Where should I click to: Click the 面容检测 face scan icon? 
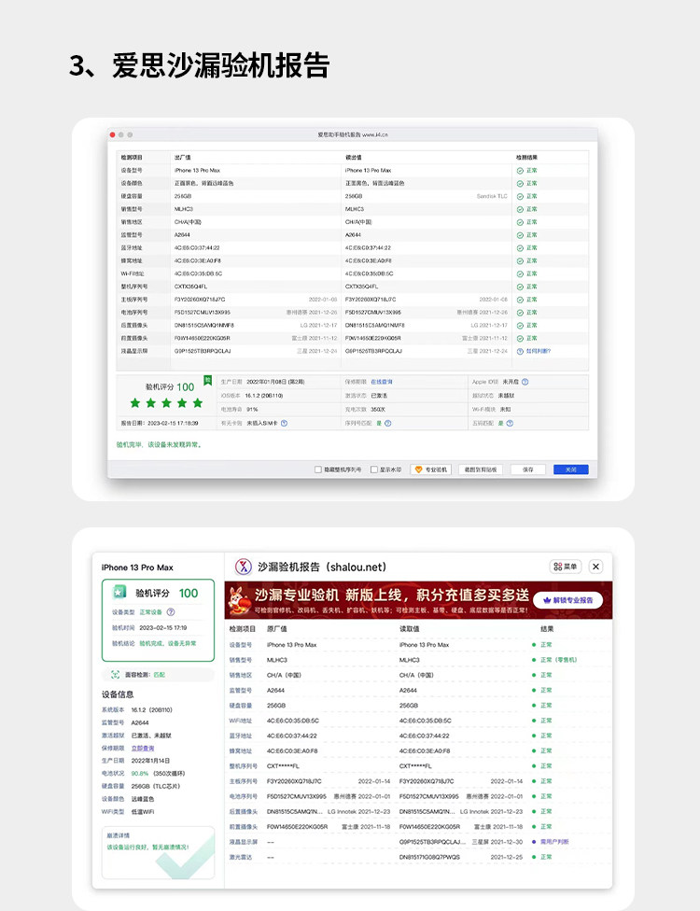click(x=115, y=675)
